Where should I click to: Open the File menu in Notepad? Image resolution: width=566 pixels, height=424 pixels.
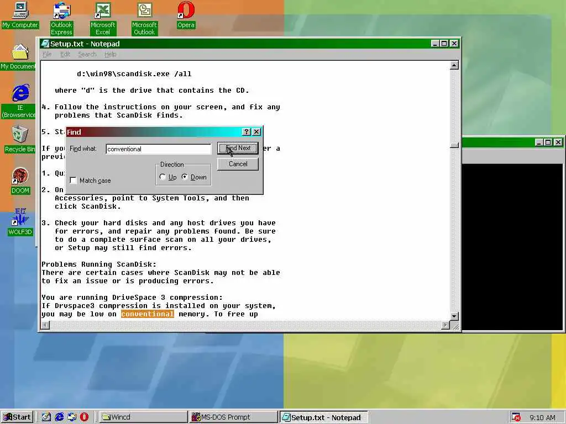coord(47,55)
